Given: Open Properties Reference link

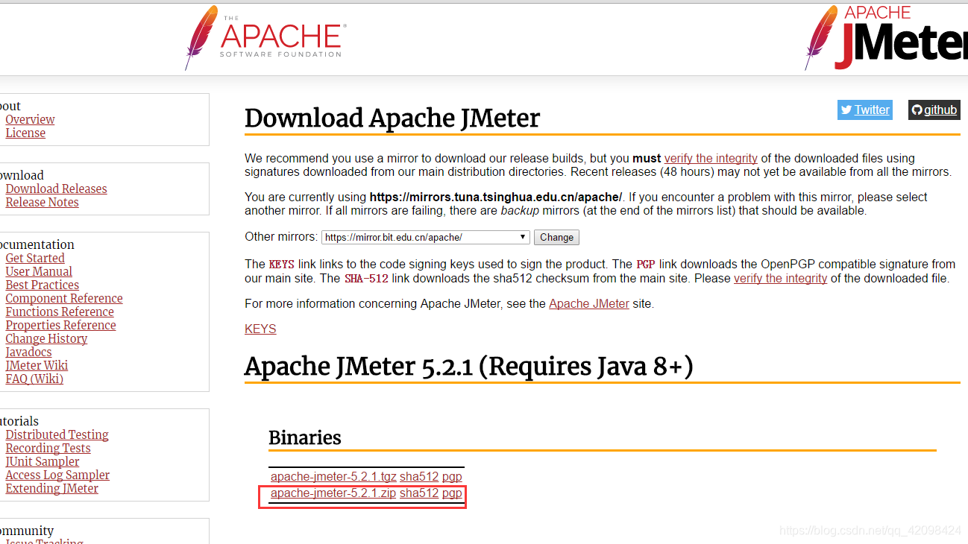Looking at the screenshot, I should (60, 325).
